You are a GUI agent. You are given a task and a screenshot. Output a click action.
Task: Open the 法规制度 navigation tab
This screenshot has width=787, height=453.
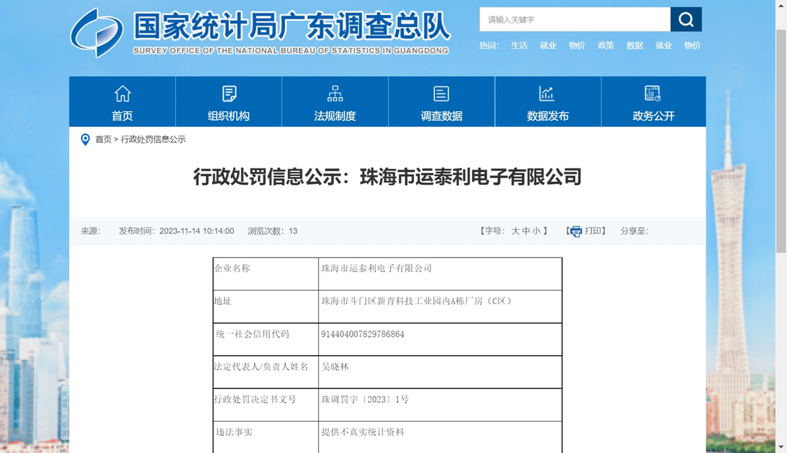[335, 102]
